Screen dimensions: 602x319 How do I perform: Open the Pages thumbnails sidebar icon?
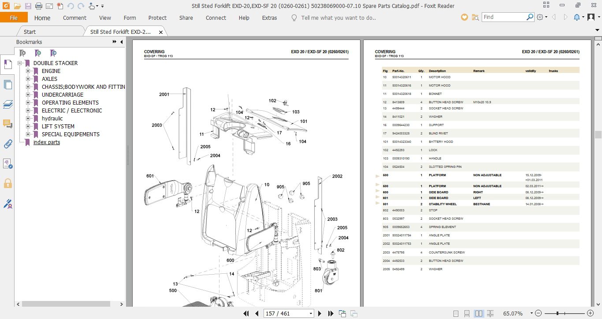[7, 85]
